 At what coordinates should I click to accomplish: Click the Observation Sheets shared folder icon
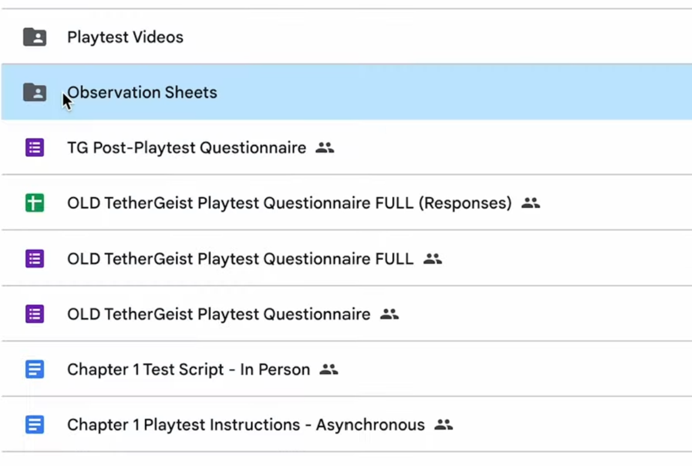35,92
